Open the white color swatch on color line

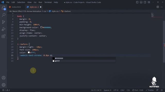pyautogui.click(x=29, y=52)
